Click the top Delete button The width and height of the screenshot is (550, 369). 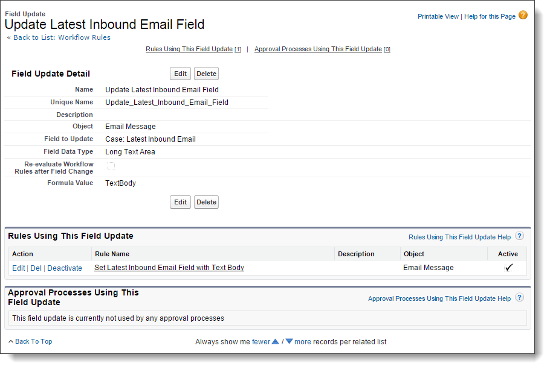click(206, 74)
